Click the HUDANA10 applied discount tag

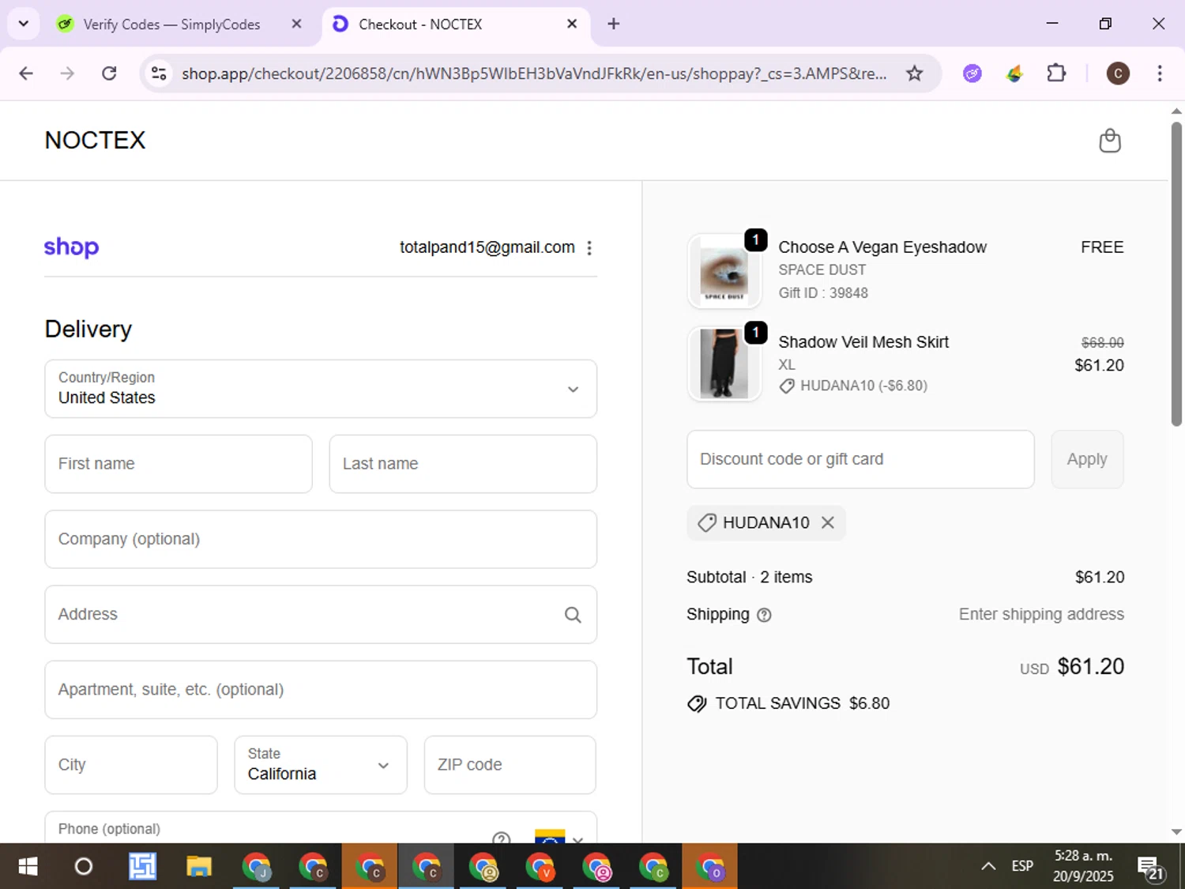(766, 522)
